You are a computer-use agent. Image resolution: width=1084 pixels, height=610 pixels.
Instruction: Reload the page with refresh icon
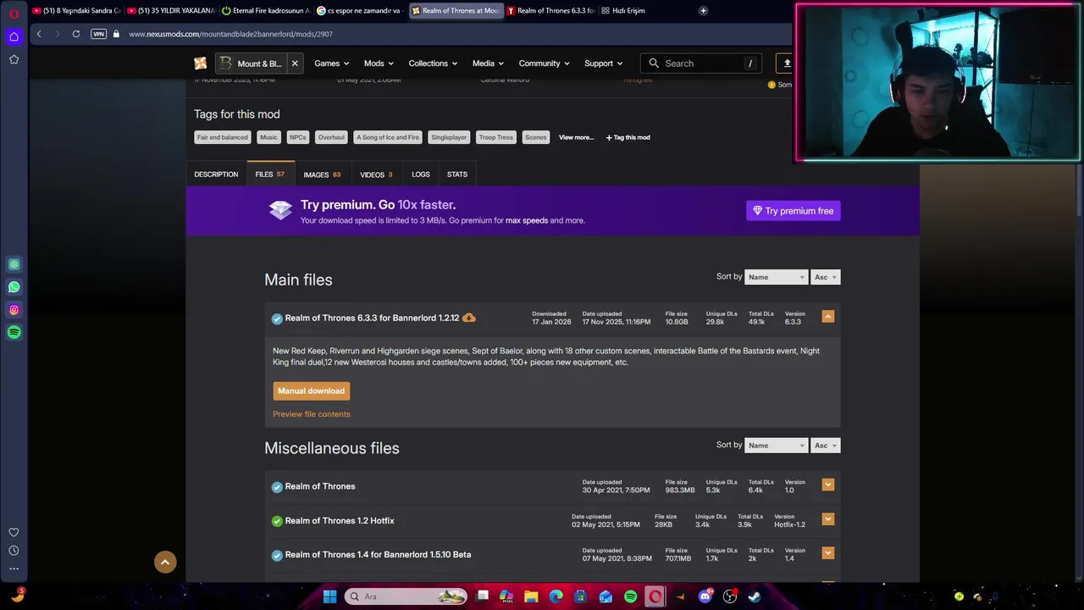(x=76, y=34)
